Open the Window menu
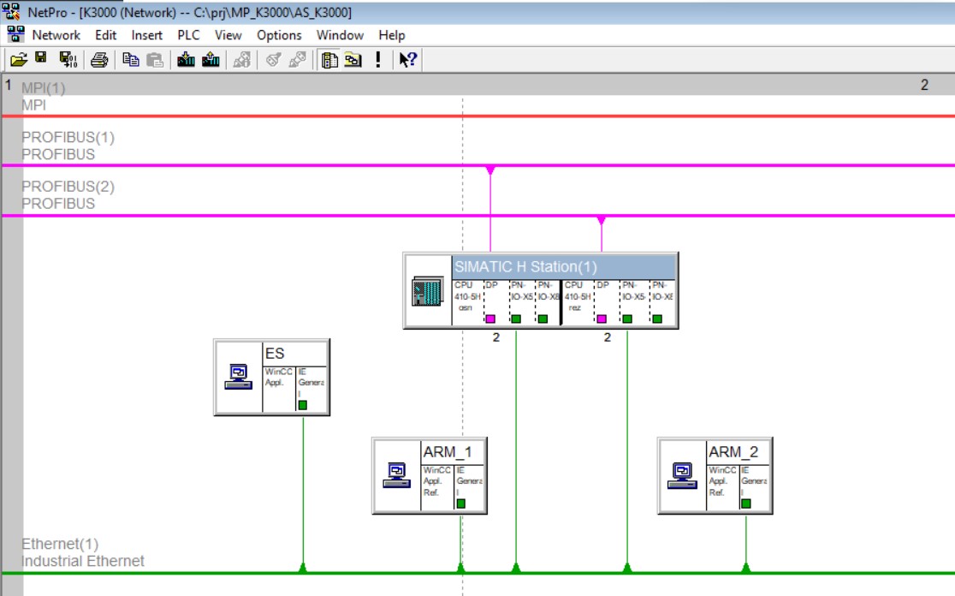This screenshot has height=596, width=955. pos(340,35)
